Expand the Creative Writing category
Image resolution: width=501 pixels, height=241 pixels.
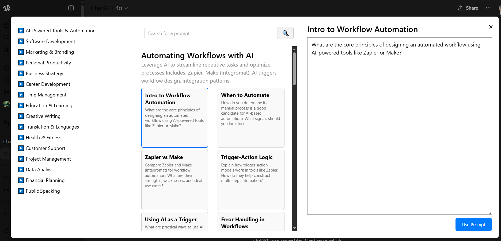click(21, 116)
